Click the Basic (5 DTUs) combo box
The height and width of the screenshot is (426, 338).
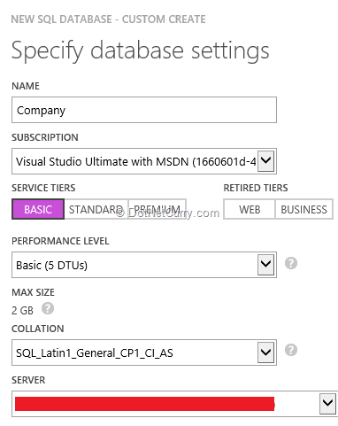click(144, 265)
